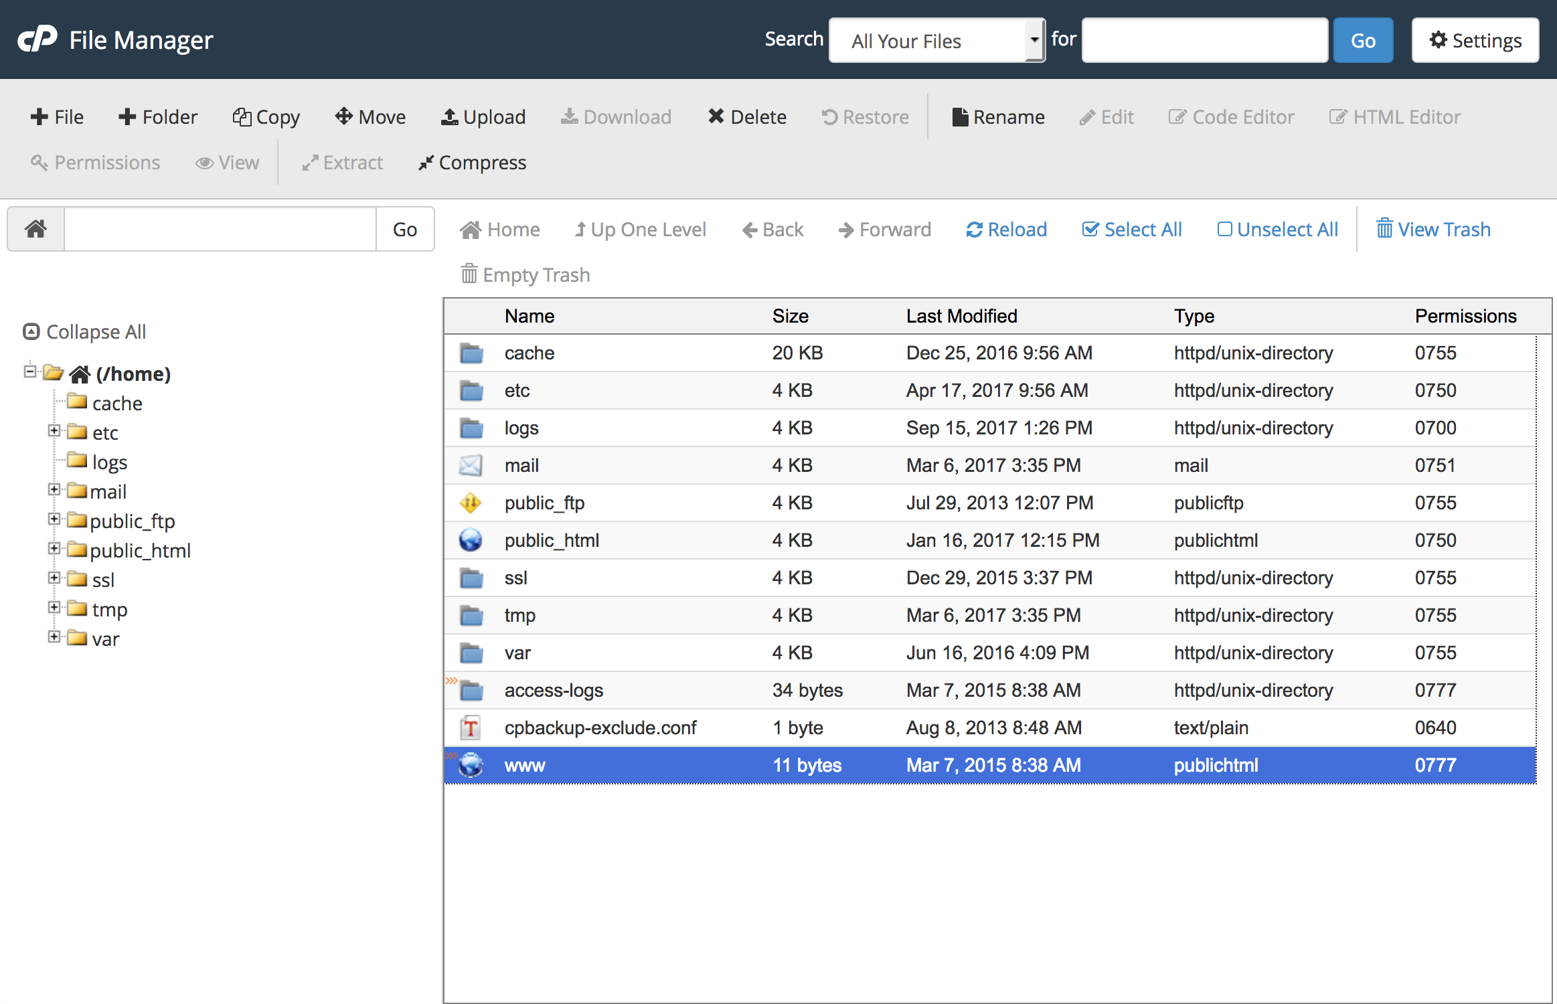The image size is (1557, 1004).
Task: Open the All Your Files search dropdown
Action: pos(936,40)
